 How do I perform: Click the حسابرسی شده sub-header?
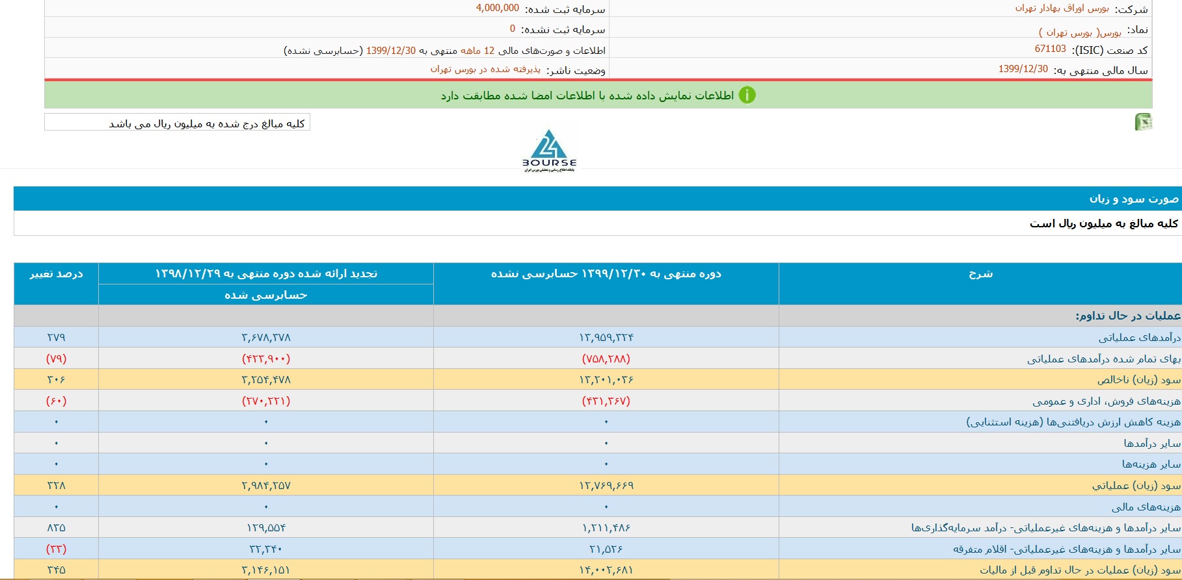click(266, 295)
